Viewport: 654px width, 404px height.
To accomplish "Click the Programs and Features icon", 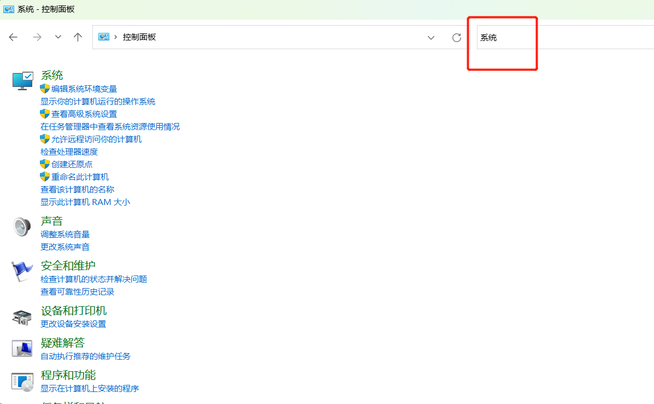I will click(x=22, y=381).
